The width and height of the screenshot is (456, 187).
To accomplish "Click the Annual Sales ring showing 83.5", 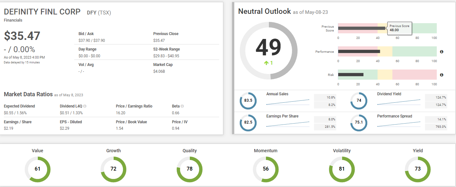I will [x=248, y=100].
